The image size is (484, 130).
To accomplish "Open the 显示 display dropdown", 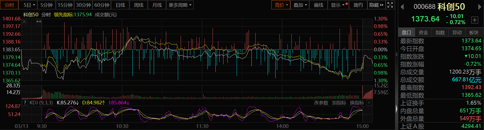I will (x=338, y=5).
